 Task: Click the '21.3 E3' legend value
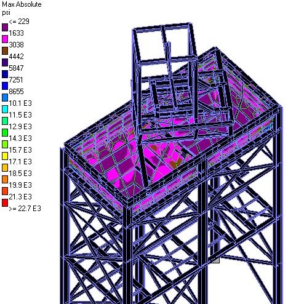click(x=20, y=197)
